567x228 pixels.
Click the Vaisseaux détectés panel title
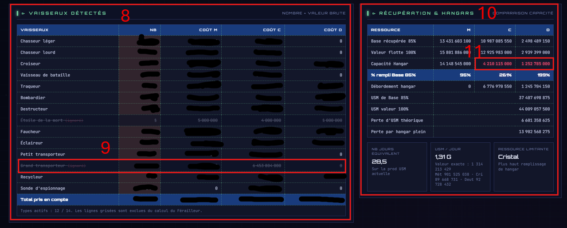[x=67, y=13]
